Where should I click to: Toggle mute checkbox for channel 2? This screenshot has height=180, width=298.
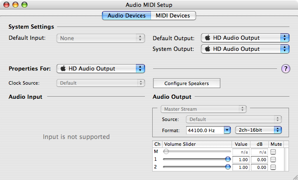[x=273, y=167]
